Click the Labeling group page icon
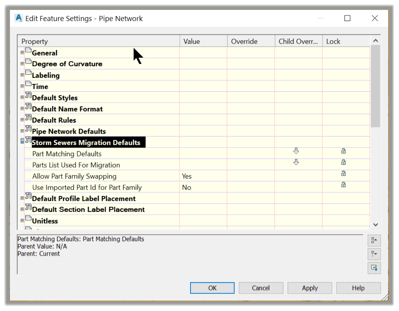 pyautogui.click(x=28, y=72)
